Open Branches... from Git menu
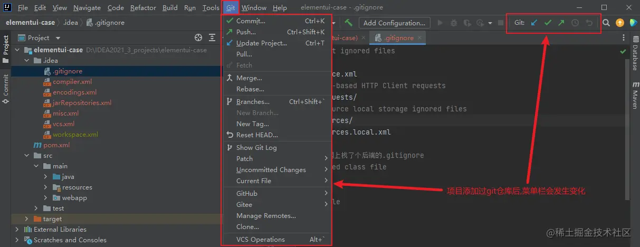The height and width of the screenshot is (247, 640). coord(276,102)
